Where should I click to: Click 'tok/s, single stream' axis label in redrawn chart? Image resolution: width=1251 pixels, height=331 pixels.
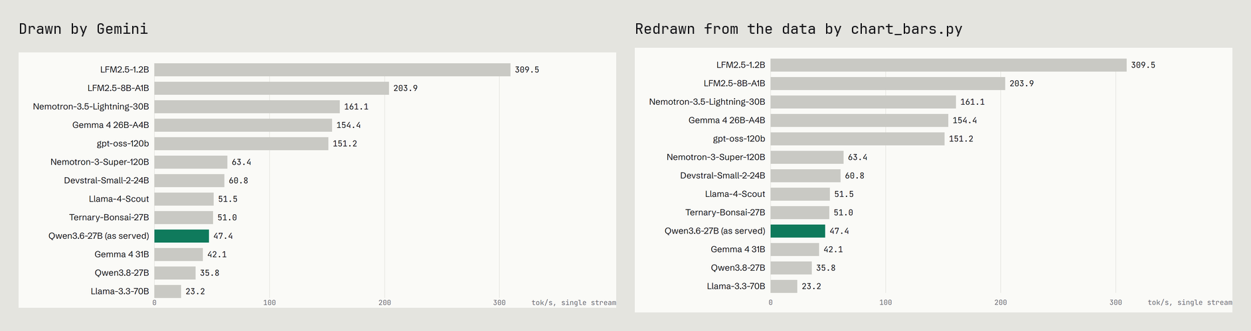[1190, 302]
